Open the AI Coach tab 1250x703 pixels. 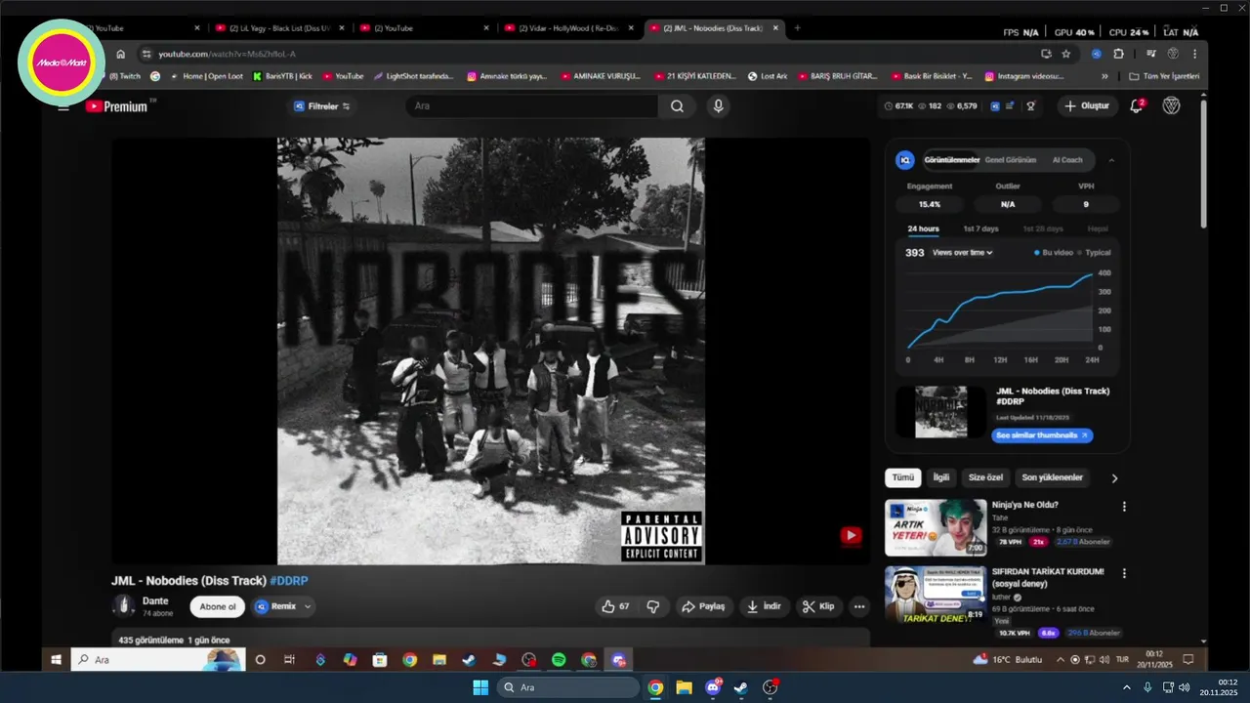(1067, 160)
